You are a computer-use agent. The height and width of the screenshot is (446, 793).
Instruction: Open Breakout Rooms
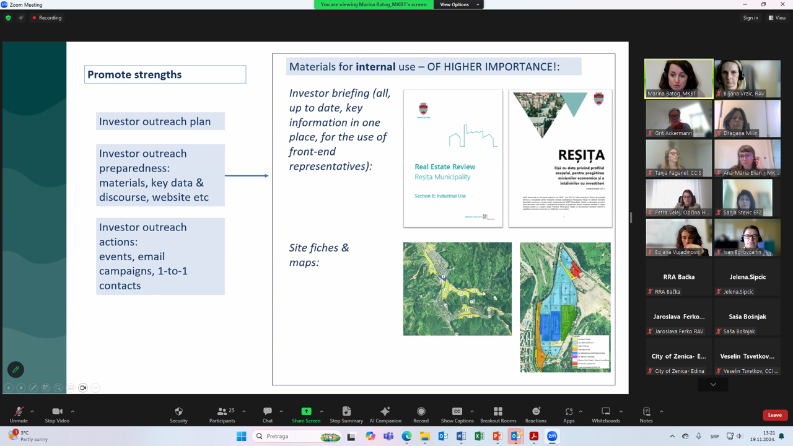pos(498,414)
